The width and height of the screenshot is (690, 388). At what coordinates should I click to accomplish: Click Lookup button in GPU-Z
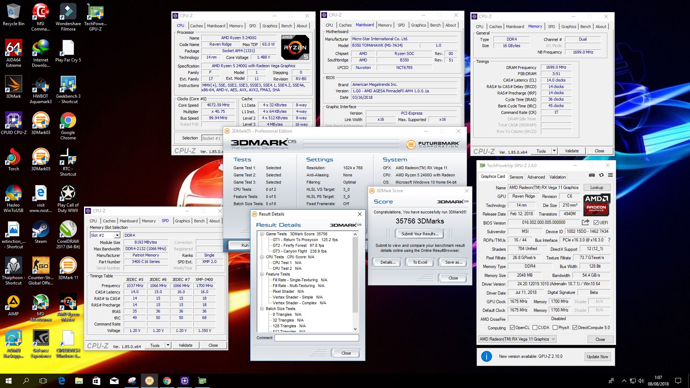pyautogui.click(x=596, y=188)
